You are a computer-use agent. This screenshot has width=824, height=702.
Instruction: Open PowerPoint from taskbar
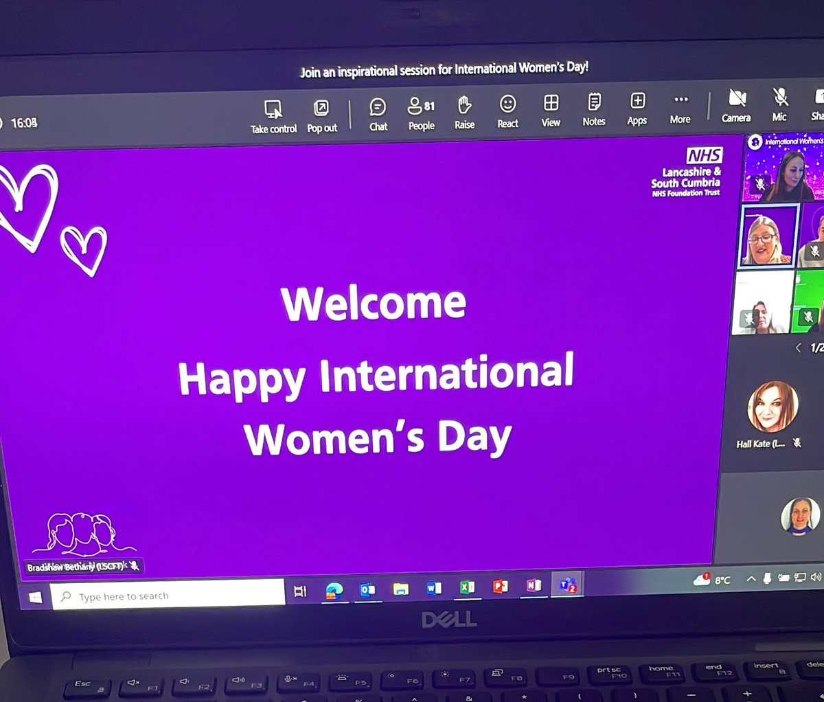(x=501, y=587)
